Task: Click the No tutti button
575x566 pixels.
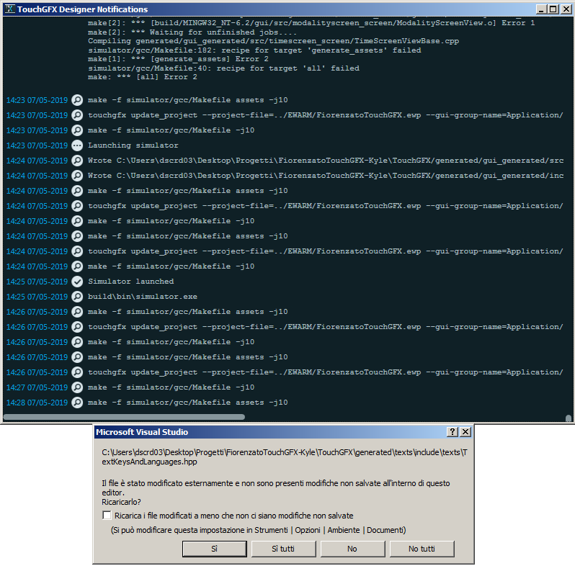Action: pyautogui.click(x=422, y=549)
